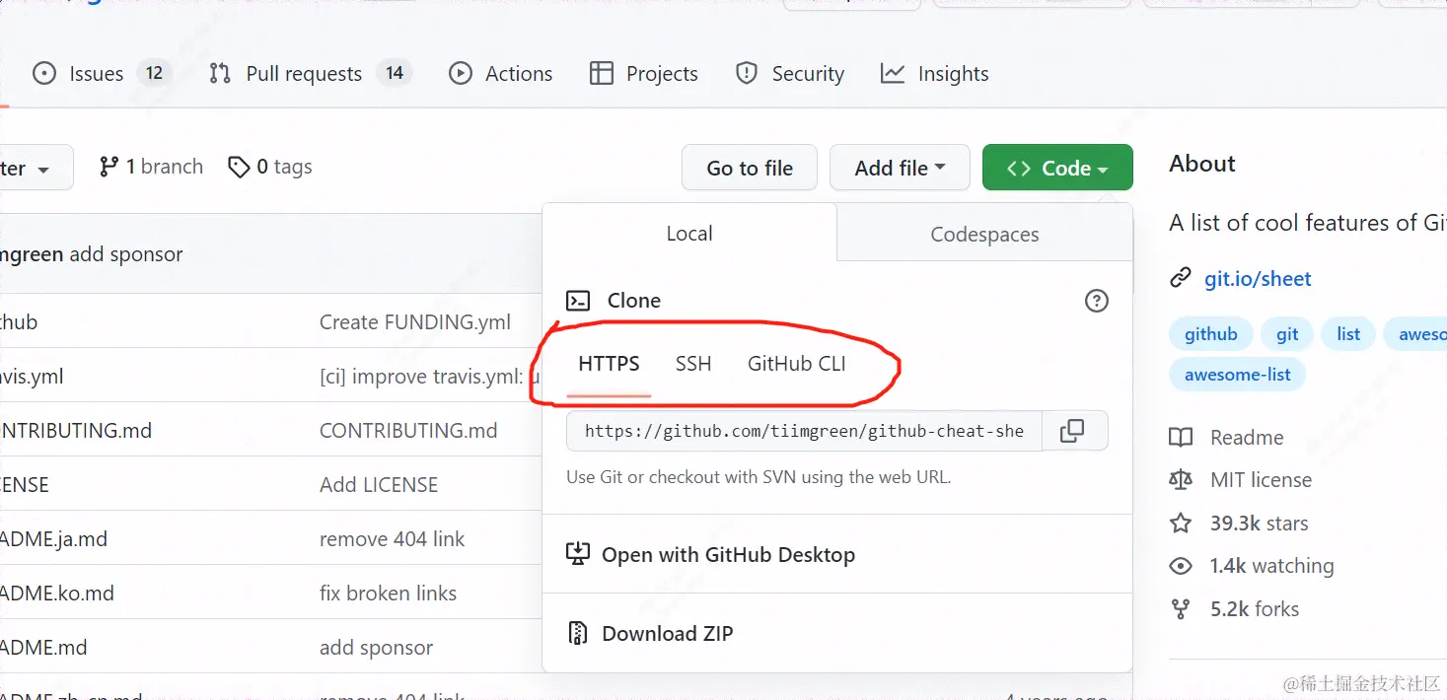Select the HTTPS clone option
Image resolution: width=1447 pixels, height=700 pixels.
pyautogui.click(x=609, y=364)
